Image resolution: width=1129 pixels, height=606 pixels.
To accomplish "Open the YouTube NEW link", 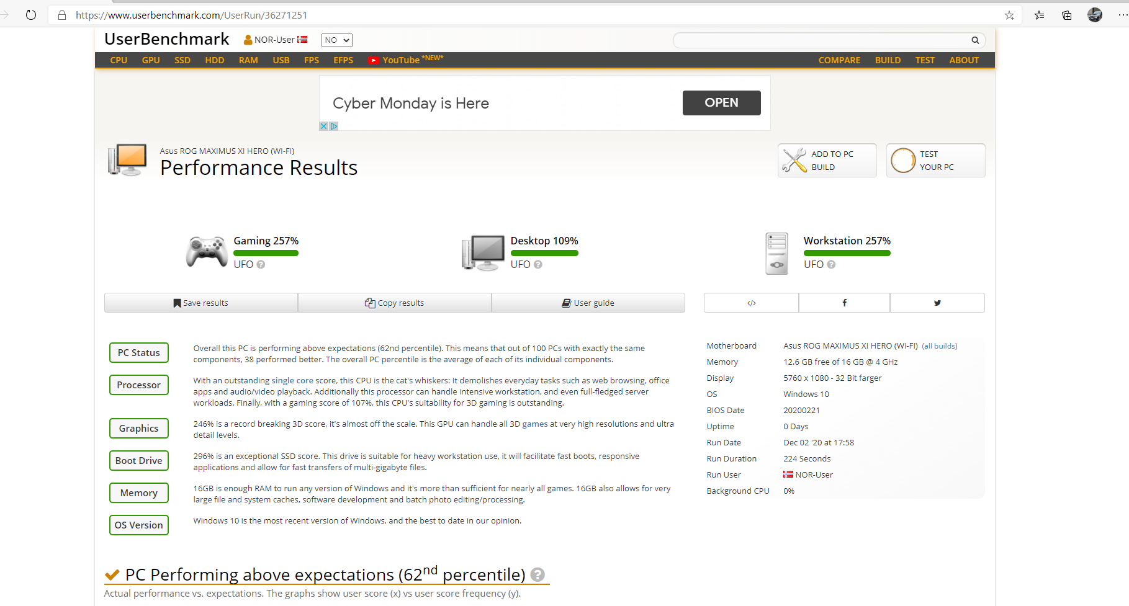I will [x=406, y=60].
